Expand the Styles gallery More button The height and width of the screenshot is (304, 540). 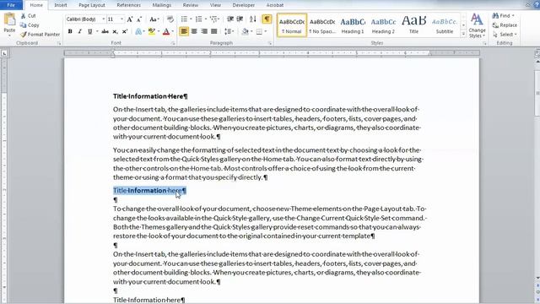[x=463, y=35]
